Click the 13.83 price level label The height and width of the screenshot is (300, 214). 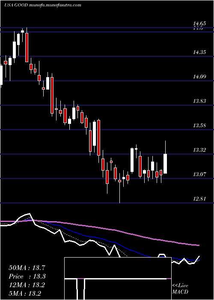199,101
